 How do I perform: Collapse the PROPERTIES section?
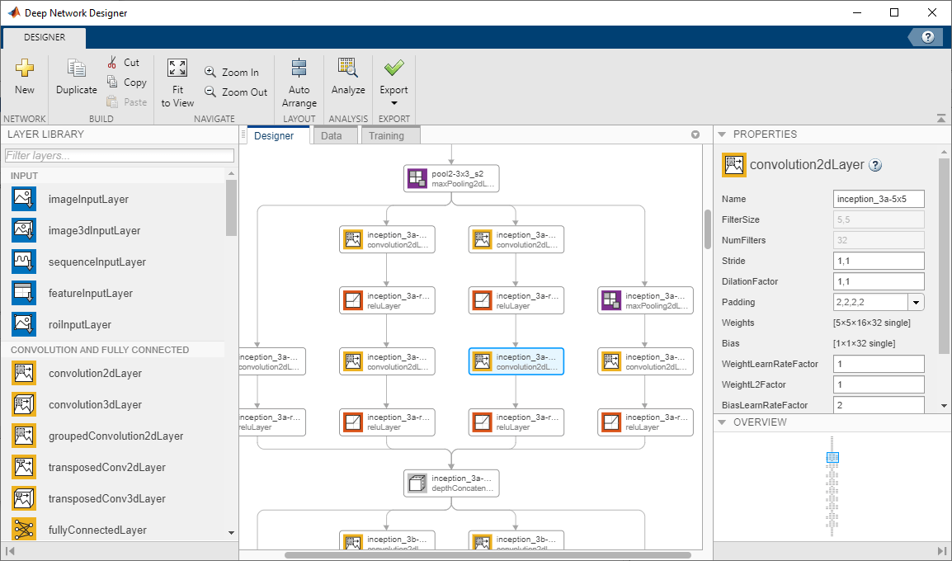point(723,134)
